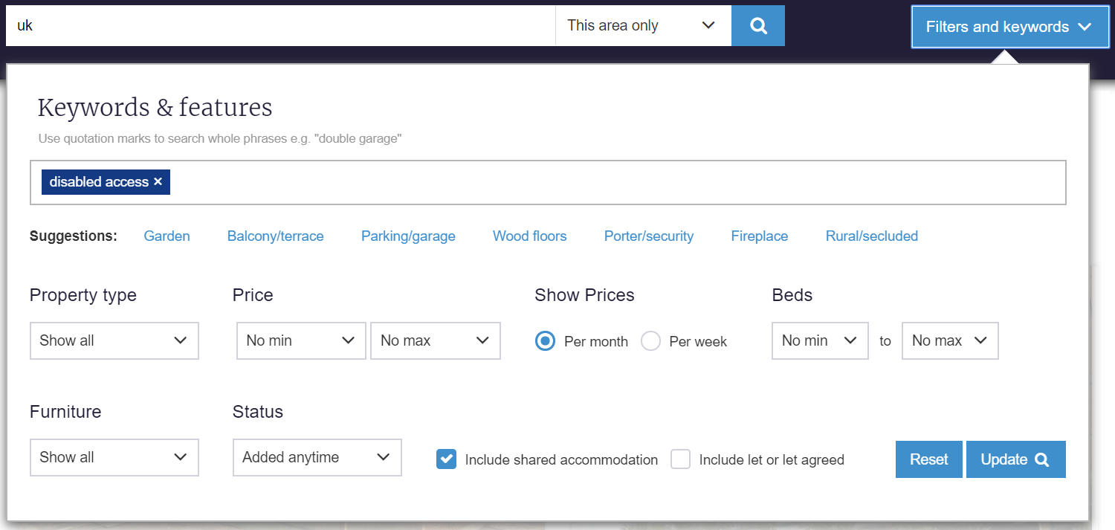Select the Per month radio button
The height and width of the screenshot is (530, 1115).
click(x=545, y=341)
